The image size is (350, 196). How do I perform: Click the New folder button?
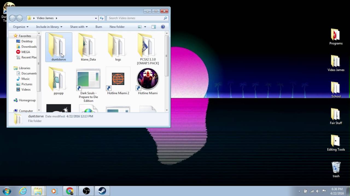(x=117, y=27)
